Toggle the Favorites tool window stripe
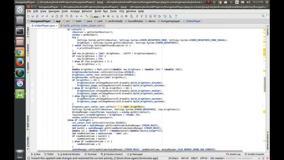The width and height of the screenshot is (284, 160). tap(28, 143)
